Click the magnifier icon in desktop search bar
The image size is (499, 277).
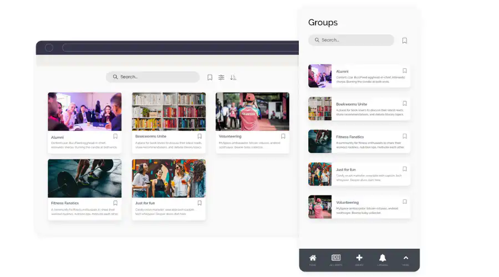point(115,76)
